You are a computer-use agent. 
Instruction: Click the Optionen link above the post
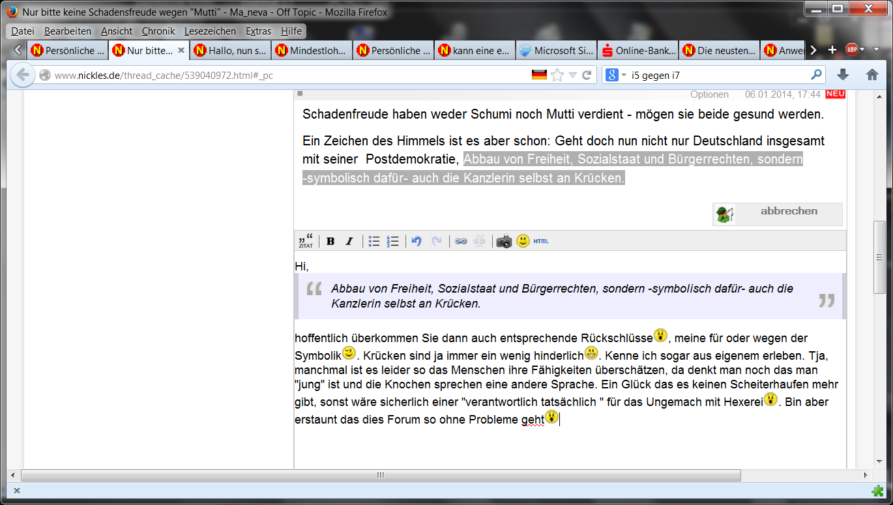[x=709, y=94]
